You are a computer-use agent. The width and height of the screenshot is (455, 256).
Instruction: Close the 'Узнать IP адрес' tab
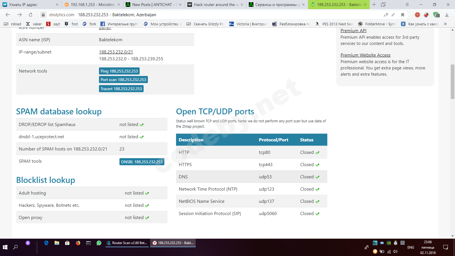[x=57, y=5]
